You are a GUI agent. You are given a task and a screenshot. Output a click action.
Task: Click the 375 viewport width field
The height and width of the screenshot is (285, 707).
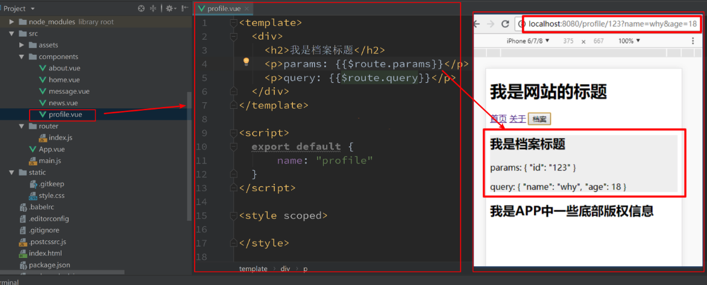(x=568, y=41)
